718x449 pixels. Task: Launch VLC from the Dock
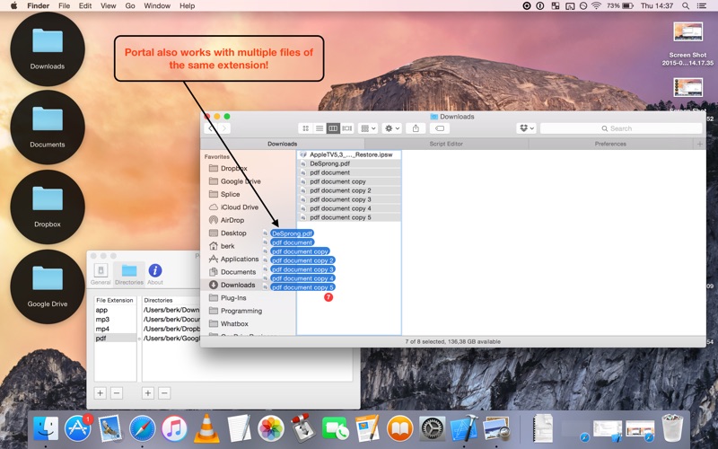tap(206, 429)
